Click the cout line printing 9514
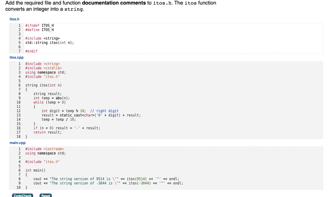 click(106, 179)
